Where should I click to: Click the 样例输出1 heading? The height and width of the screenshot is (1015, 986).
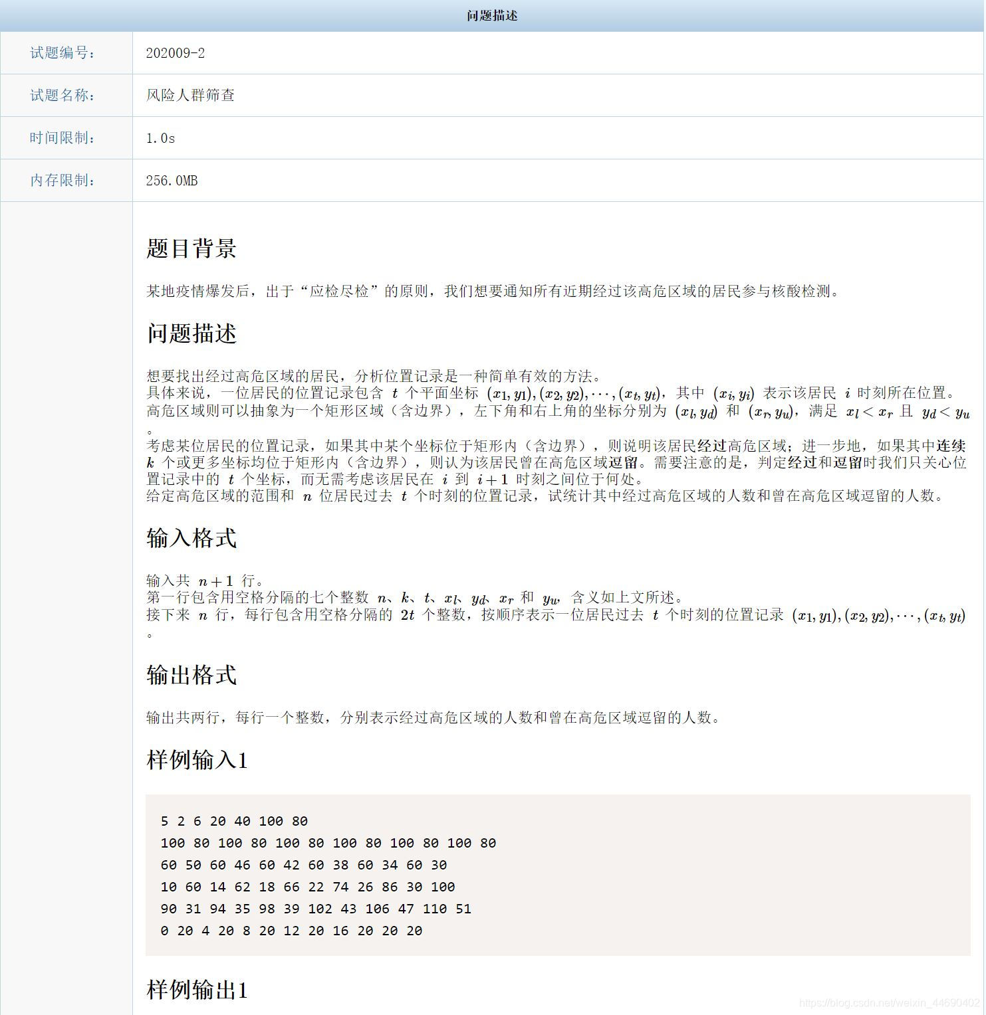195,993
